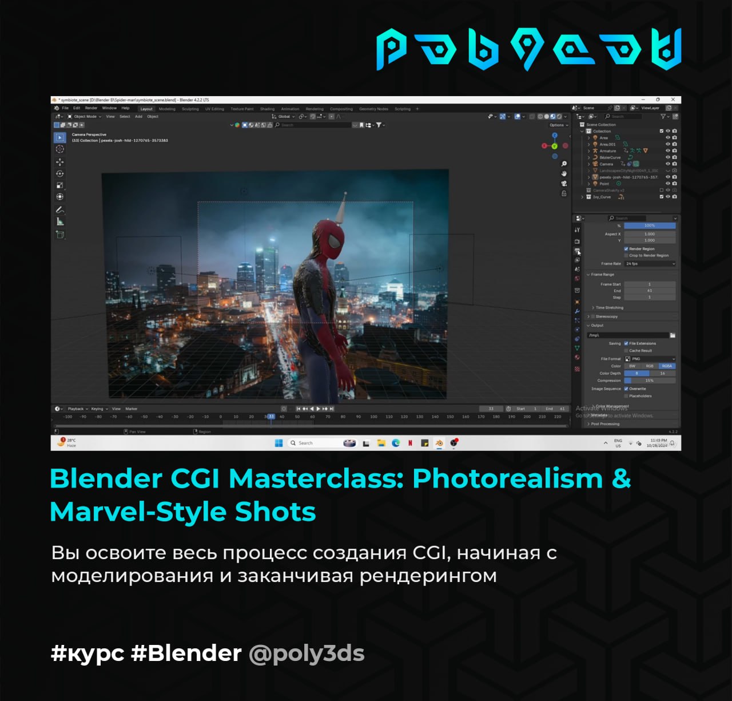Jump to timeline end frame
This screenshot has height=701, width=732.
[332, 409]
